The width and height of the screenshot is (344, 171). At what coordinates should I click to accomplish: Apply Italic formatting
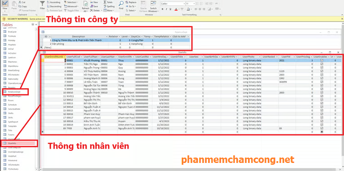tap(167, 9)
